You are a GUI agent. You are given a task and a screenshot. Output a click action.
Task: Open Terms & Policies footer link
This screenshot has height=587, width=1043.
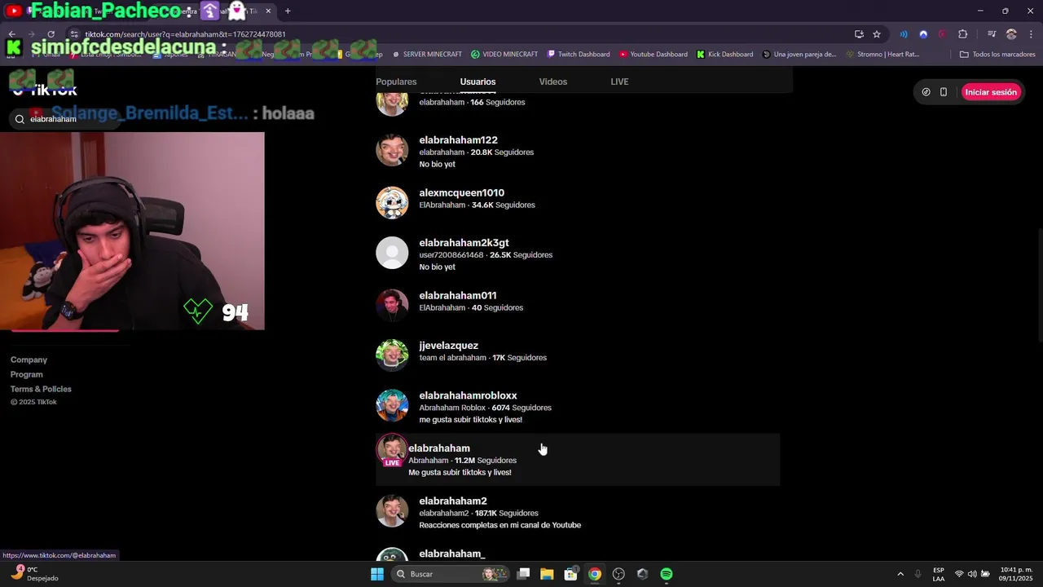[x=41, y=389]
